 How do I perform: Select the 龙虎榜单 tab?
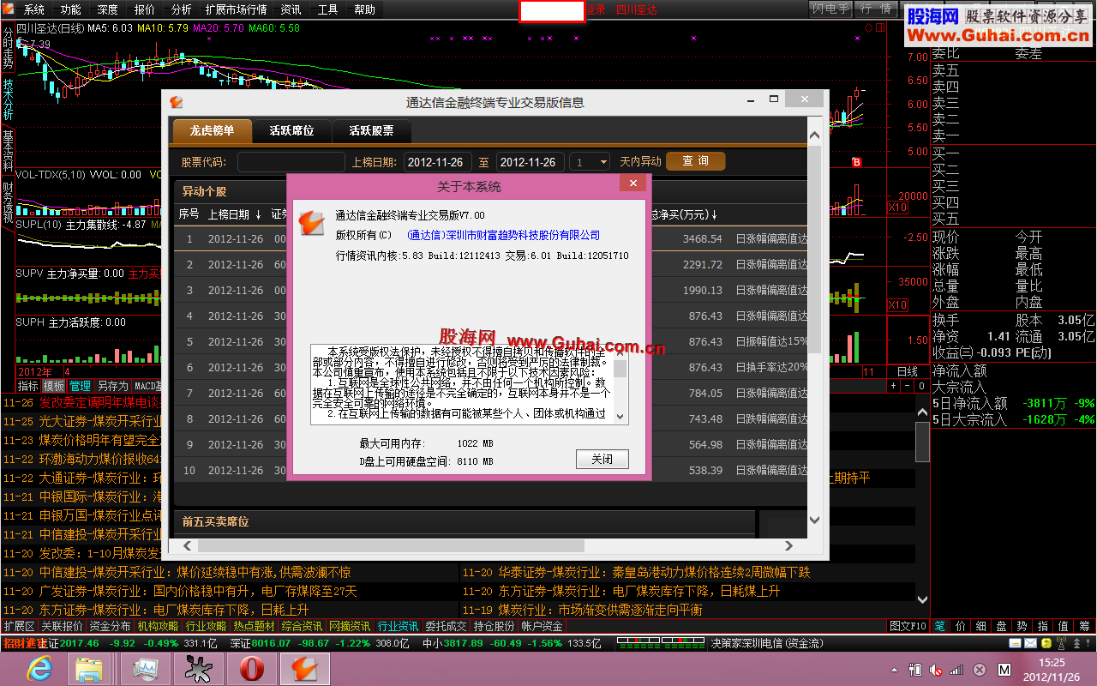pyautogui.click(x=213, y=131)
